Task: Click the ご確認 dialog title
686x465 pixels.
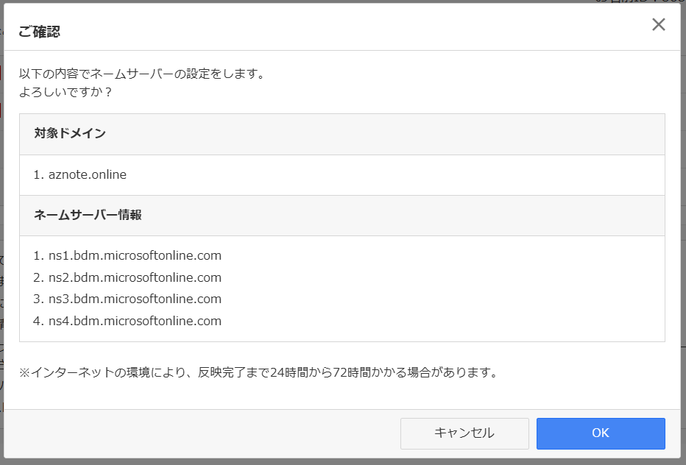Action: click(40, 32)
